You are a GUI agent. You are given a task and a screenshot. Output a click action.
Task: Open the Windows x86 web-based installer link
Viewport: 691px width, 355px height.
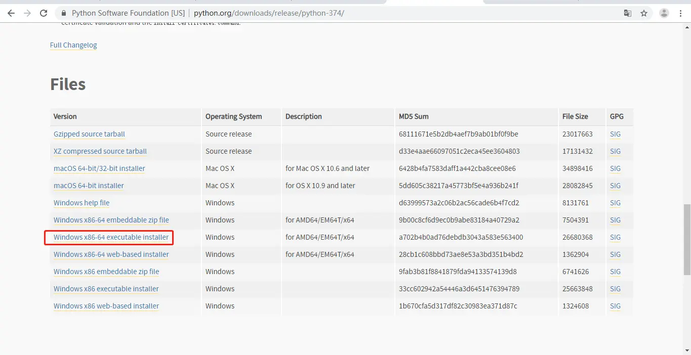click(106, 305)
